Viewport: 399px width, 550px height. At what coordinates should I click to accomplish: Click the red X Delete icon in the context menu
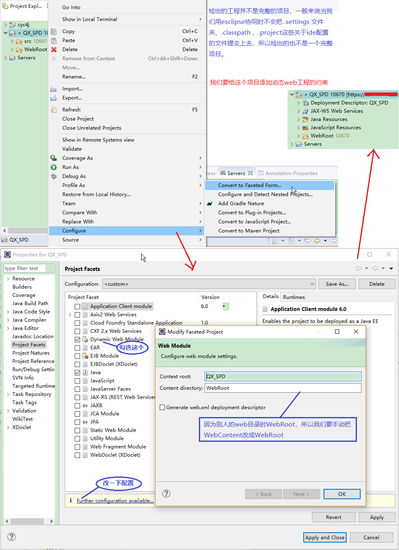click(54, 50)
